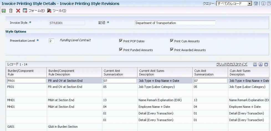Viewport: 271px width, 131px height.
Task: Click the Help question mark icon
Action: coord(268,4)
